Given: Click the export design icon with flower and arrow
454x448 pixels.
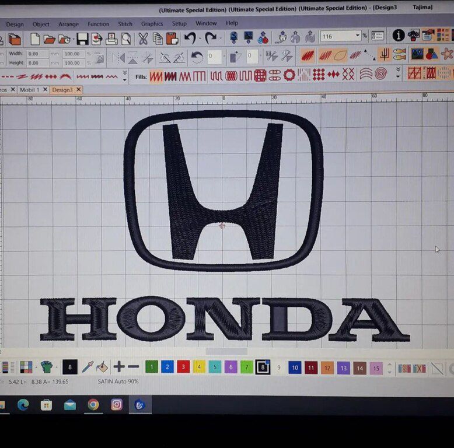Looking at the screenshot, I should (x=97, y=38).
